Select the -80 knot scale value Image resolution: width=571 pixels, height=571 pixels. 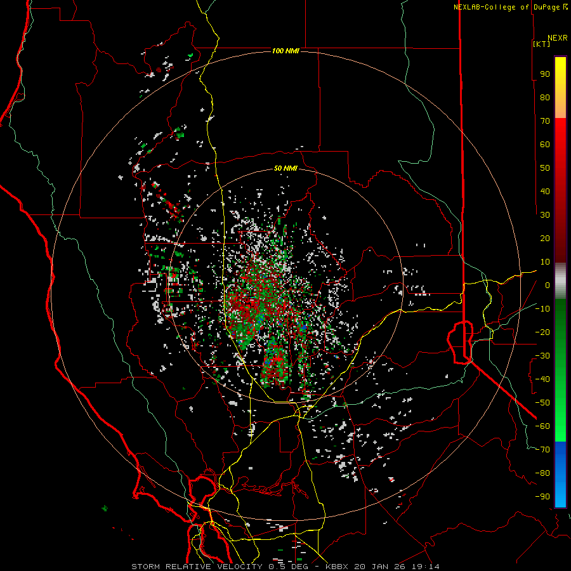point(542,473)
